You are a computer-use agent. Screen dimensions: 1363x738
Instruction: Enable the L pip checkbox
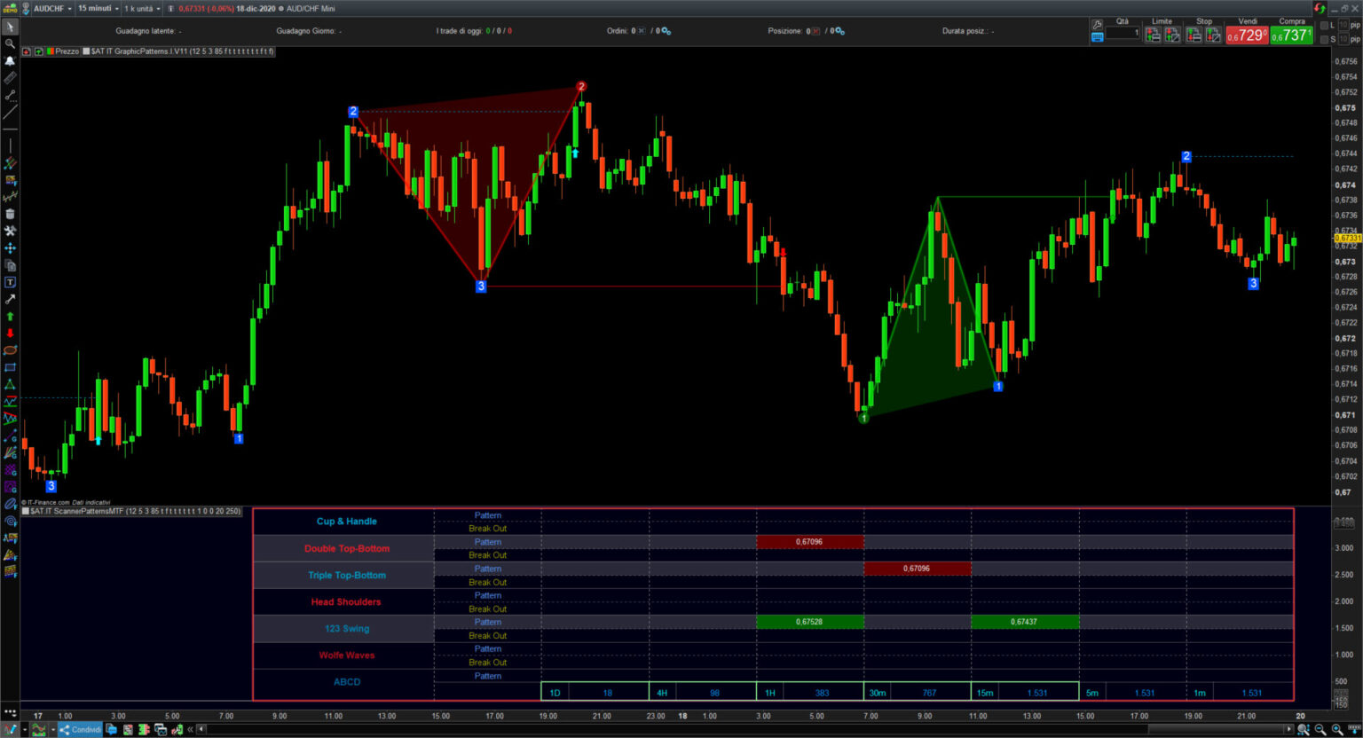click(x=1325, y=26)
